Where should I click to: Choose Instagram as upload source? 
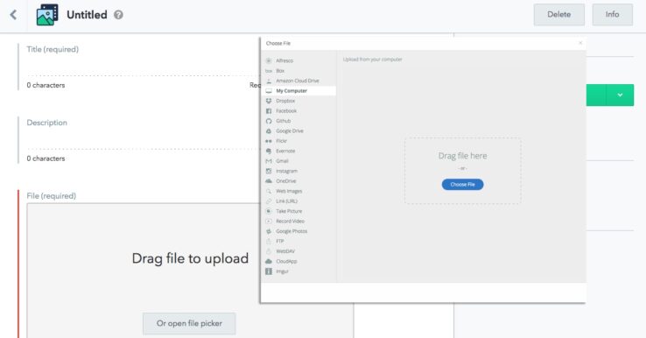point(299,171)
